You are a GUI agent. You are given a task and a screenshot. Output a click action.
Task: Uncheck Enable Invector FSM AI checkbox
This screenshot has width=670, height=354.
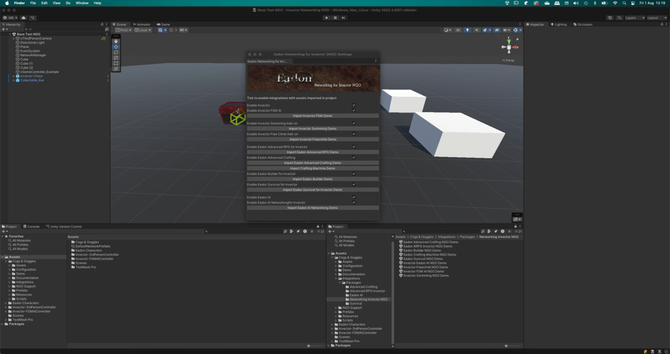point(353,110)
